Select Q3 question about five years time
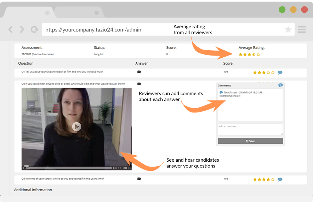Viewport: 313px width, 202px height. (x=63, y=179)
